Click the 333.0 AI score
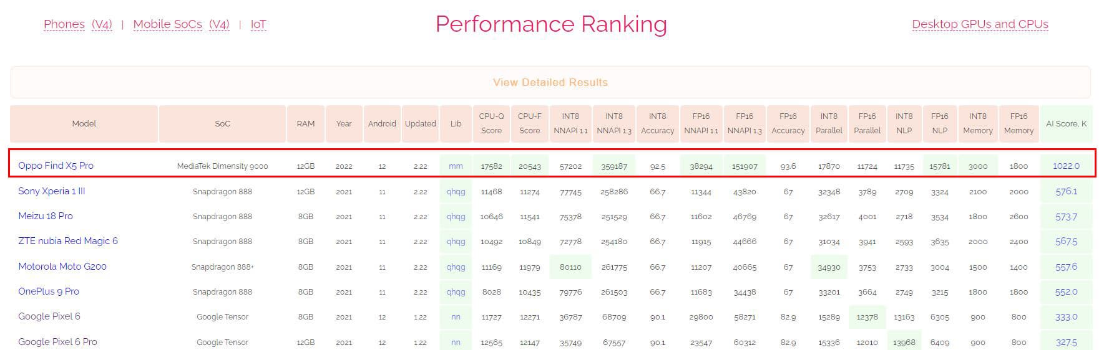The height and width of the screenshot is (350, 1104). coord(1066,317)
